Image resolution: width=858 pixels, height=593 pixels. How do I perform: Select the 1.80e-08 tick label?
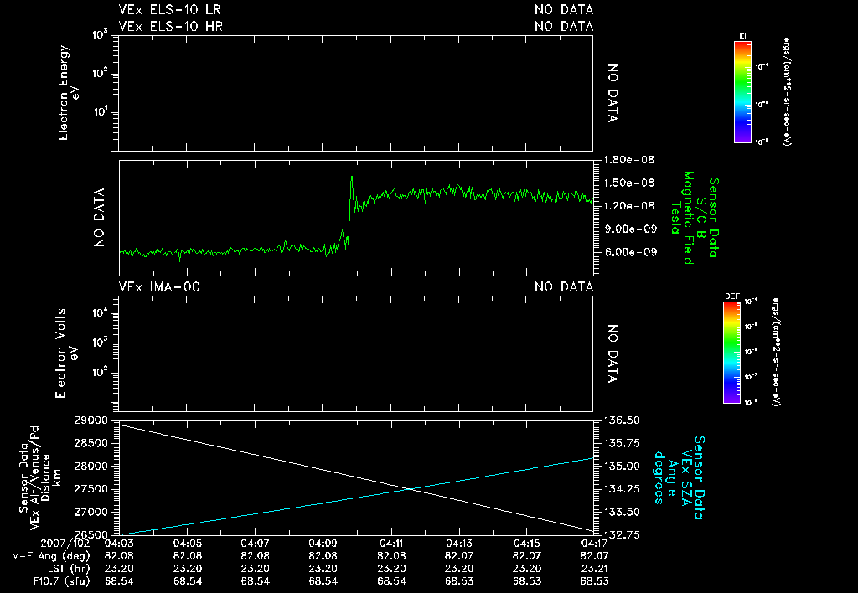(x=629, y=160)
